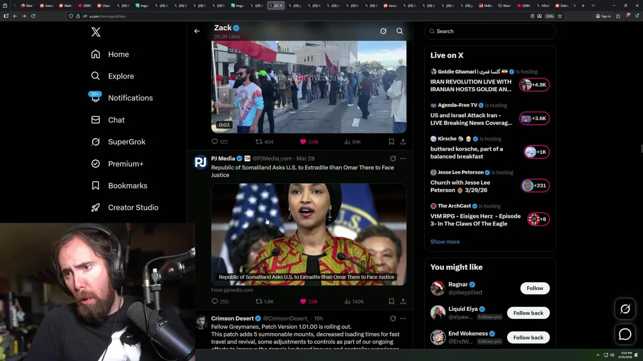View analytics showing 81K views
The image size is (643, 361).
pos(353,142)
